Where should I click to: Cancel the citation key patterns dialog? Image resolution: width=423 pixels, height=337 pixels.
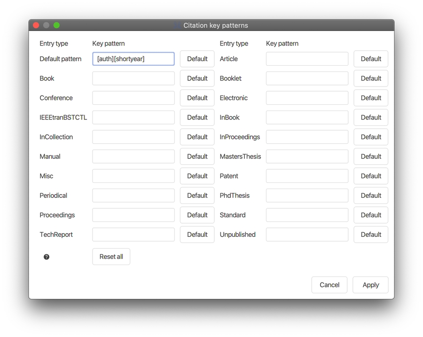pyautogui.click(x=329, y=284)
